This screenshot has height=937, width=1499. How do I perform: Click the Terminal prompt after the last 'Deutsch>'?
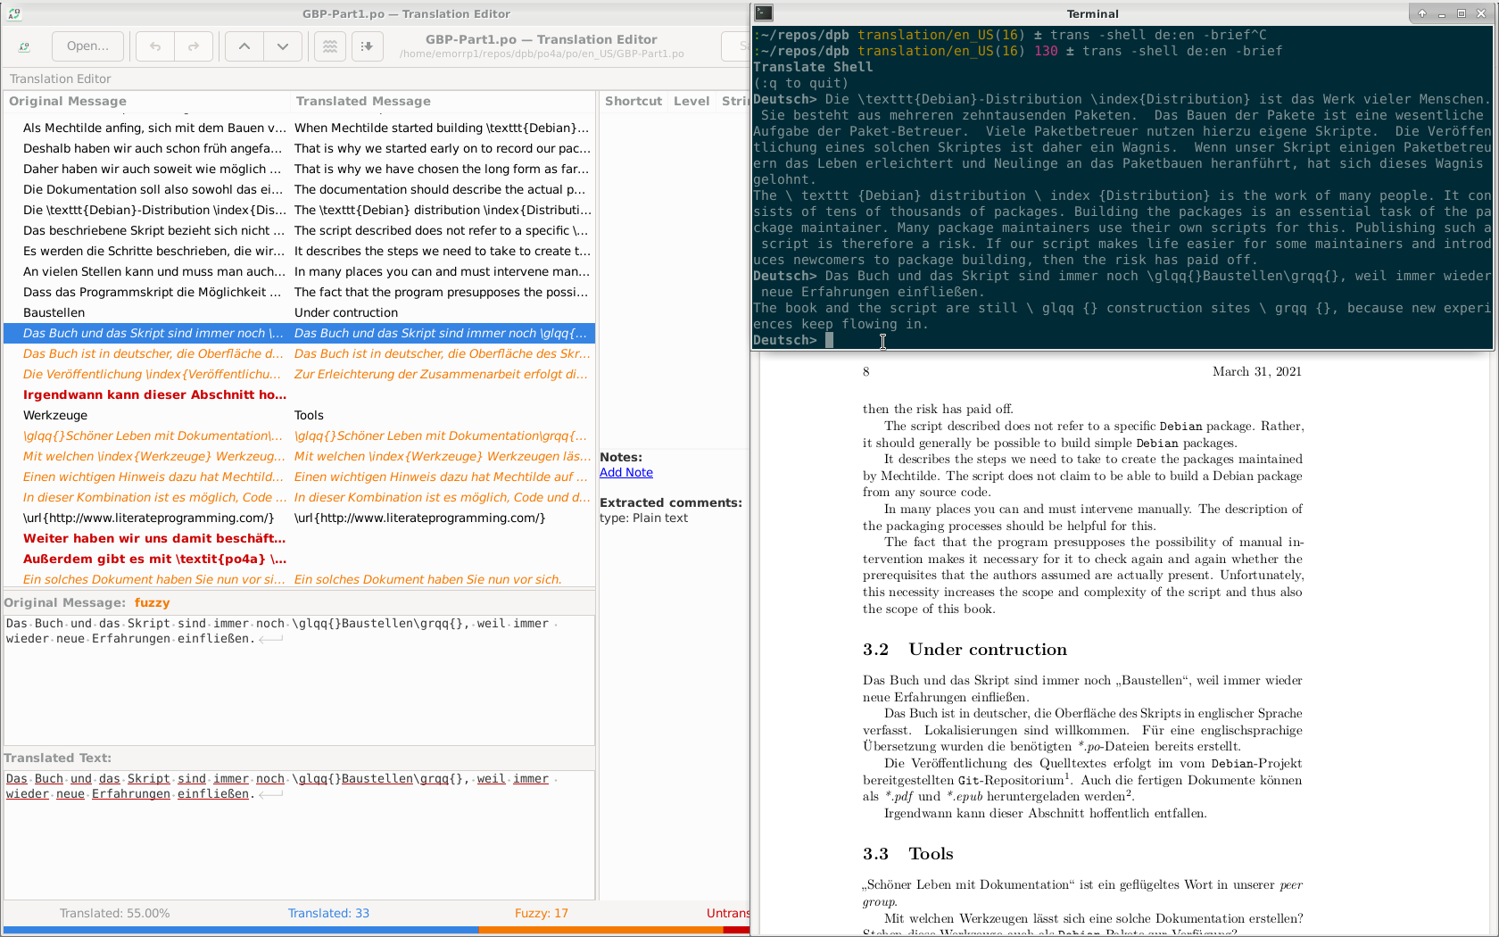pyautogui.click(x=829, y=340)
